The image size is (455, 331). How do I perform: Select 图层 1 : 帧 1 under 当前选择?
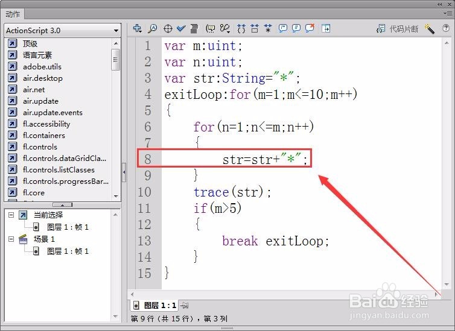[68, 227]
